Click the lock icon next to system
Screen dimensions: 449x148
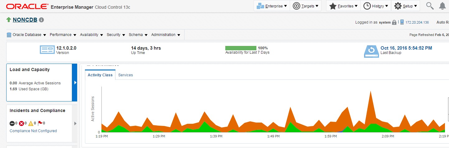click(394, 22)
